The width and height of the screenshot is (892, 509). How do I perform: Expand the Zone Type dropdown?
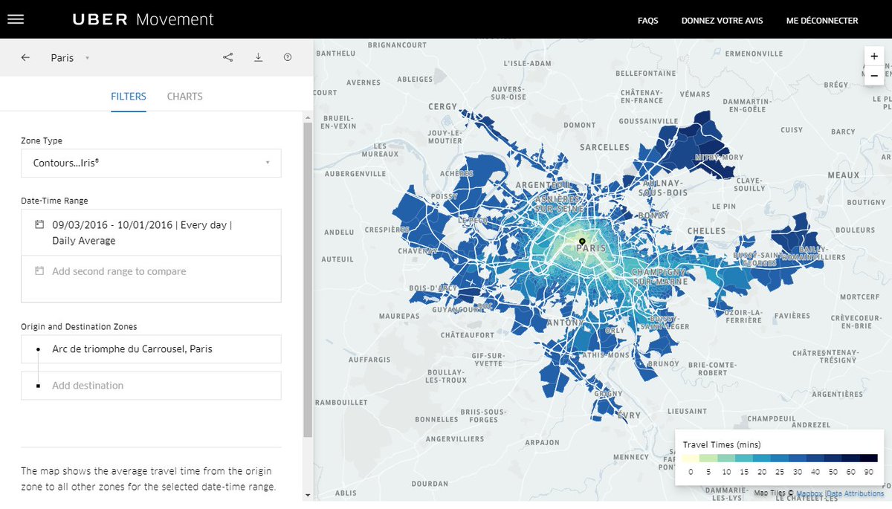(x=151, y=162)
